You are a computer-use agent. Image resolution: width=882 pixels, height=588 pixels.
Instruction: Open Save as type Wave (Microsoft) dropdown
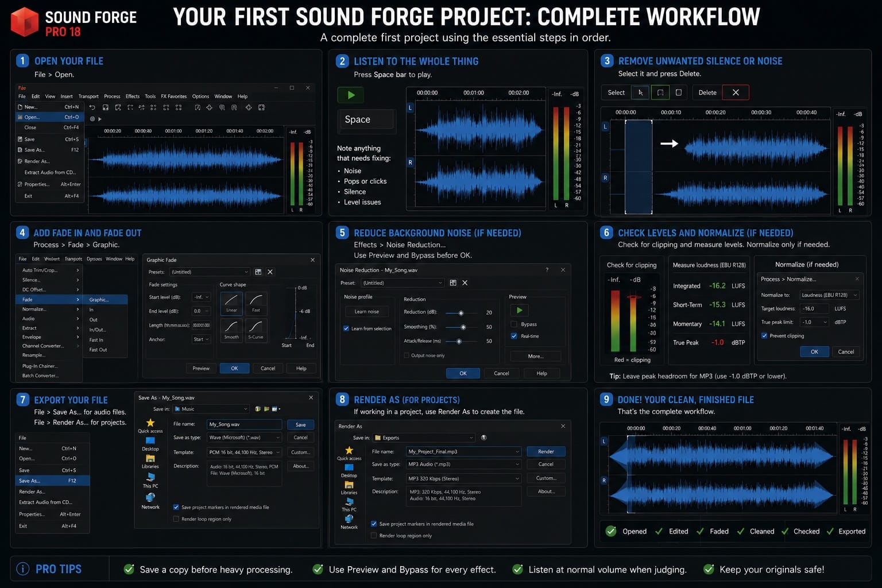point(244,438)
